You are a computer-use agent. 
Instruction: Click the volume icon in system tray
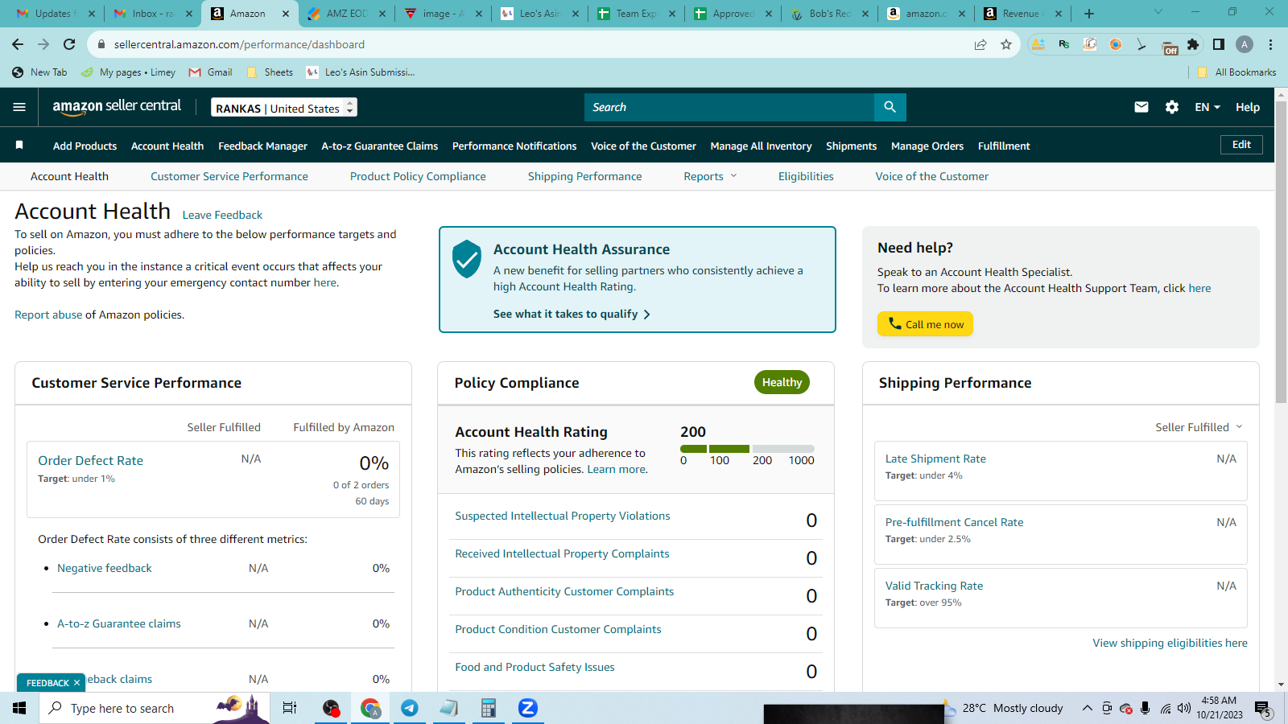pyautogui.click(x=1184, y=708)
